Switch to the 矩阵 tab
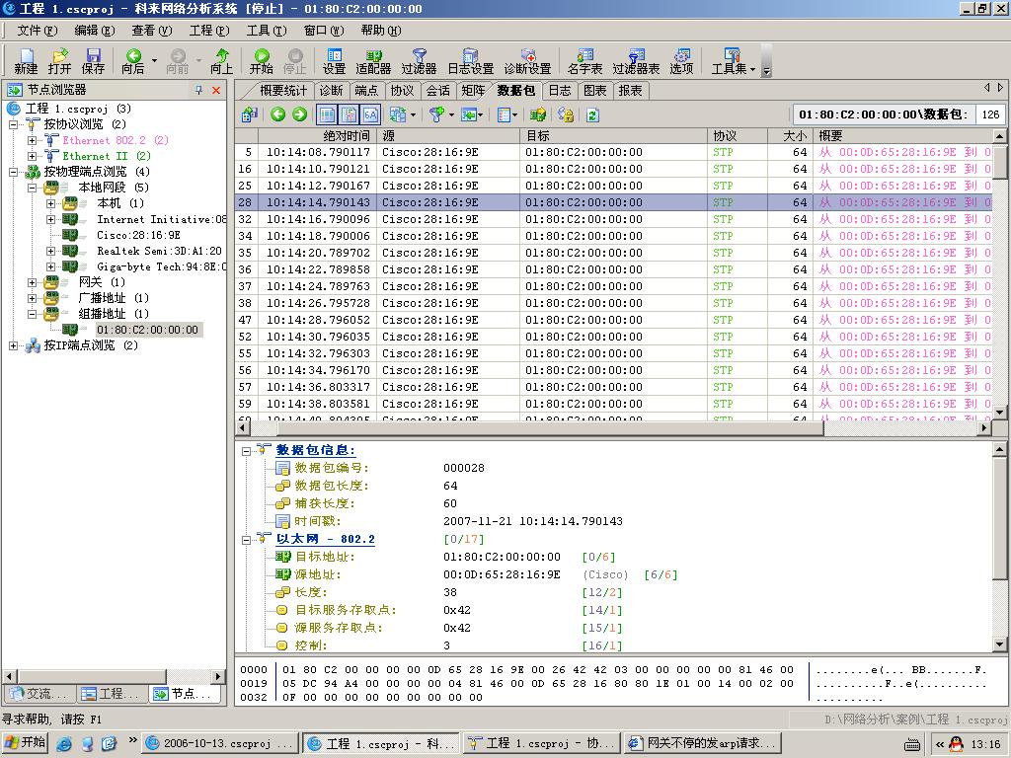This screenshot has height=758, width=1011. pyautogui.click(x=473, y=90)
